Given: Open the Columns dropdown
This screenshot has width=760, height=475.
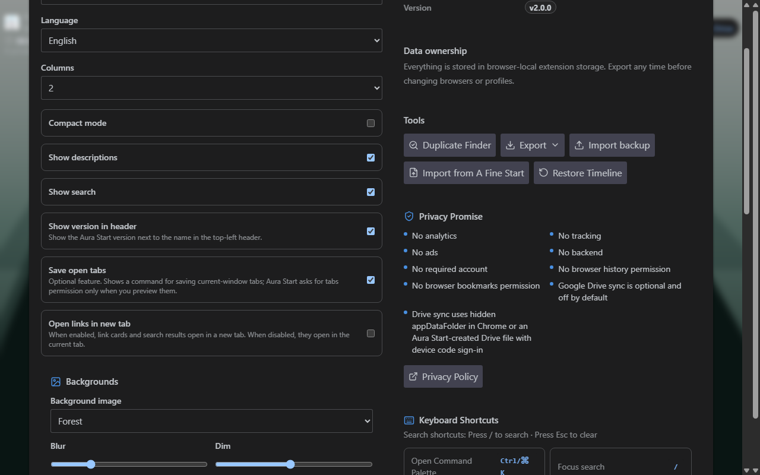Looking at the screenshot, I should pyautogui.click(x=211, y=88).
